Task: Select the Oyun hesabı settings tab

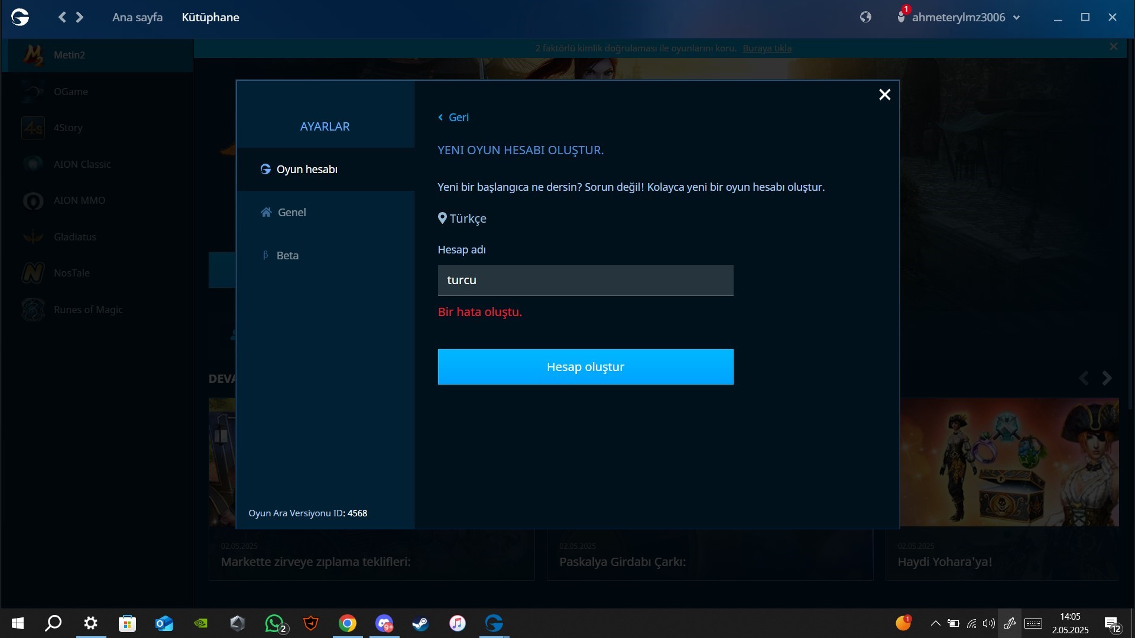Action: [307, 170]
